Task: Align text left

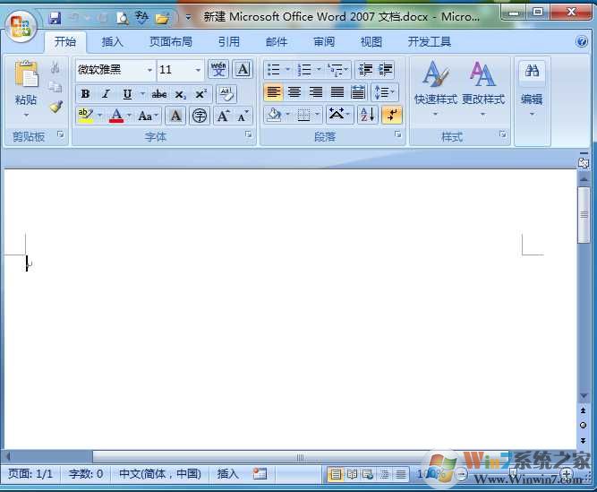Action: click(273, 92)
